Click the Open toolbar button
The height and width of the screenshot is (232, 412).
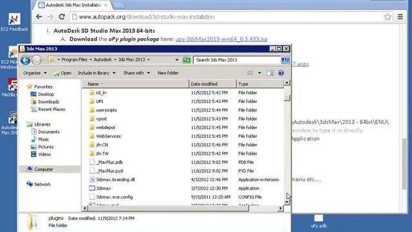62,73
